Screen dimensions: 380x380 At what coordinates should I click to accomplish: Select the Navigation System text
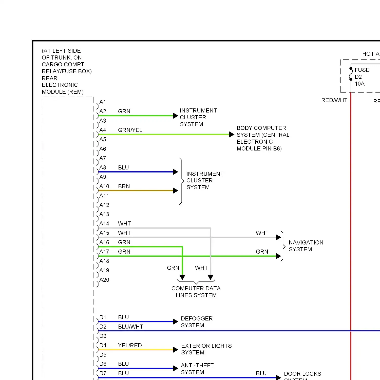point(306,246)
